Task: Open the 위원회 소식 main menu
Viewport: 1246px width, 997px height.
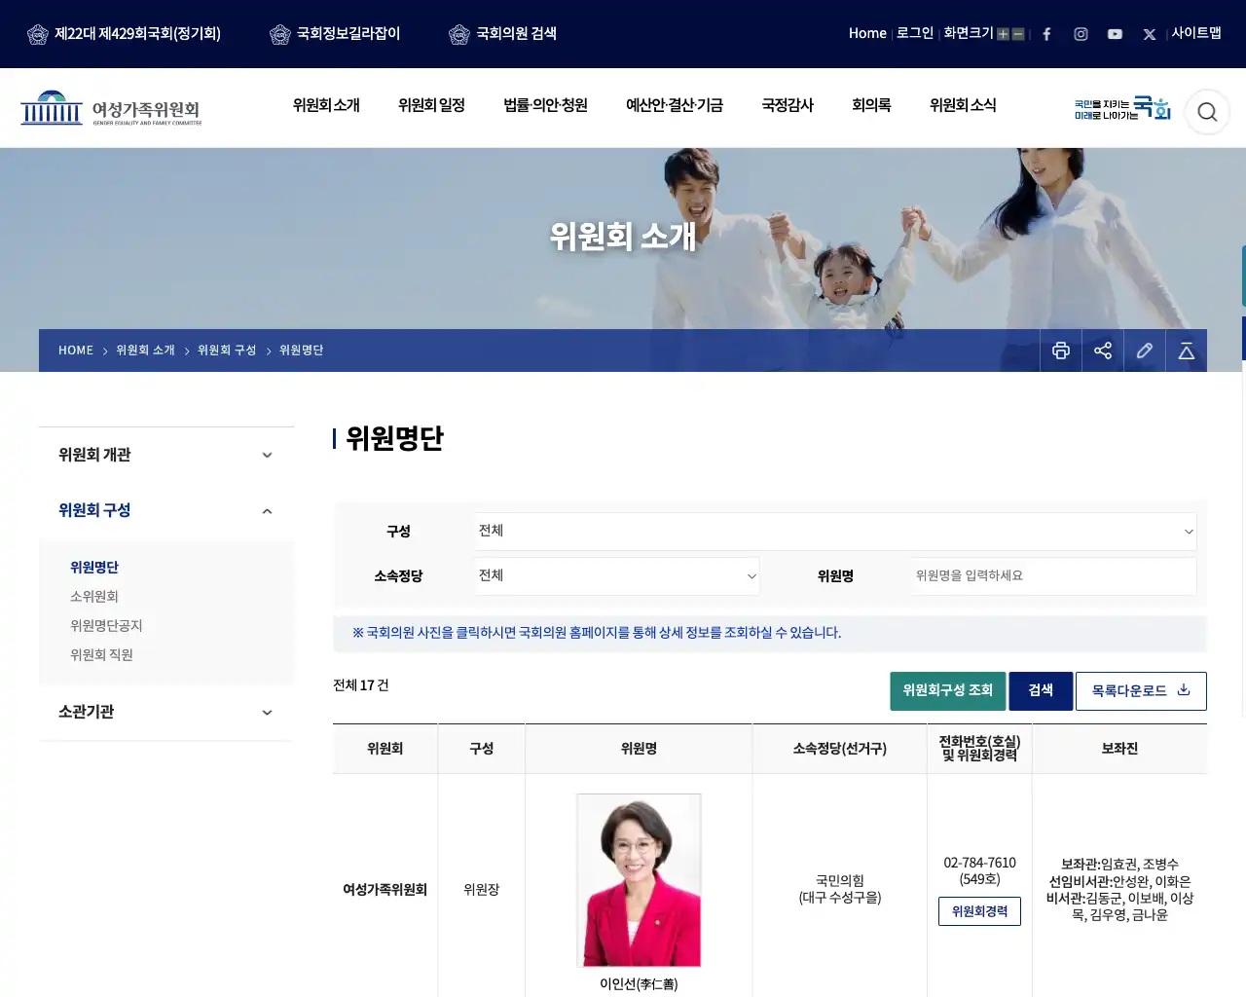Action: click(x=963, y=105)
